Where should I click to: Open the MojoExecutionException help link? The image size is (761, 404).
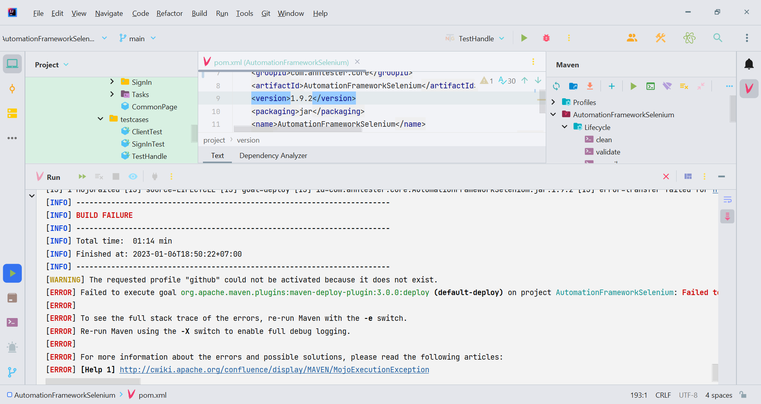(x=274, y=370)
